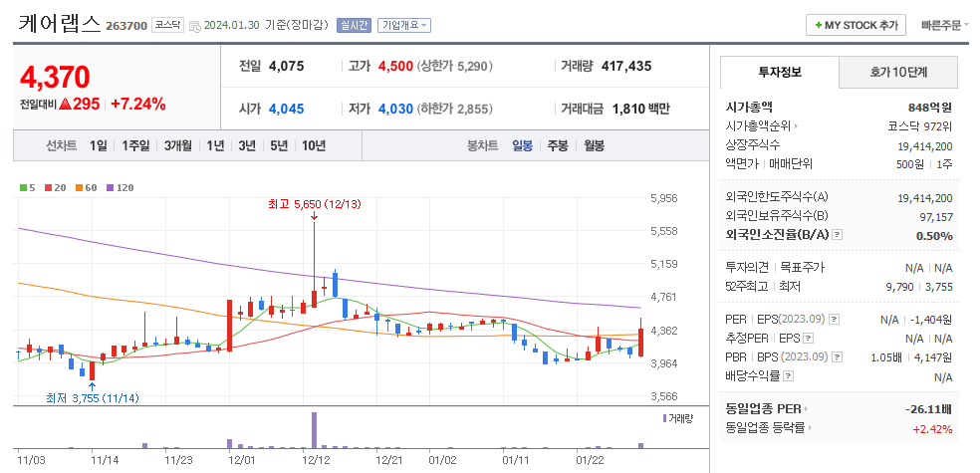The image size is (980, 473).
Task: Select the 1주일 line chart period
Action: (x=135, y=145)
